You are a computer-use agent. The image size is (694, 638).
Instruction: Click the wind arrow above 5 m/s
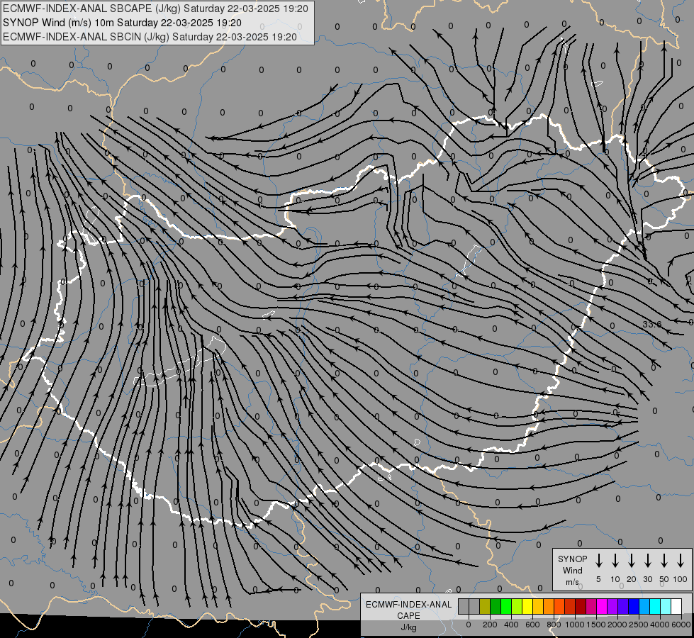point(598,561)
